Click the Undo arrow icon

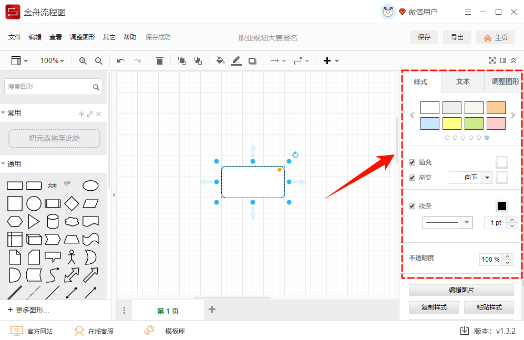point(120,60)
